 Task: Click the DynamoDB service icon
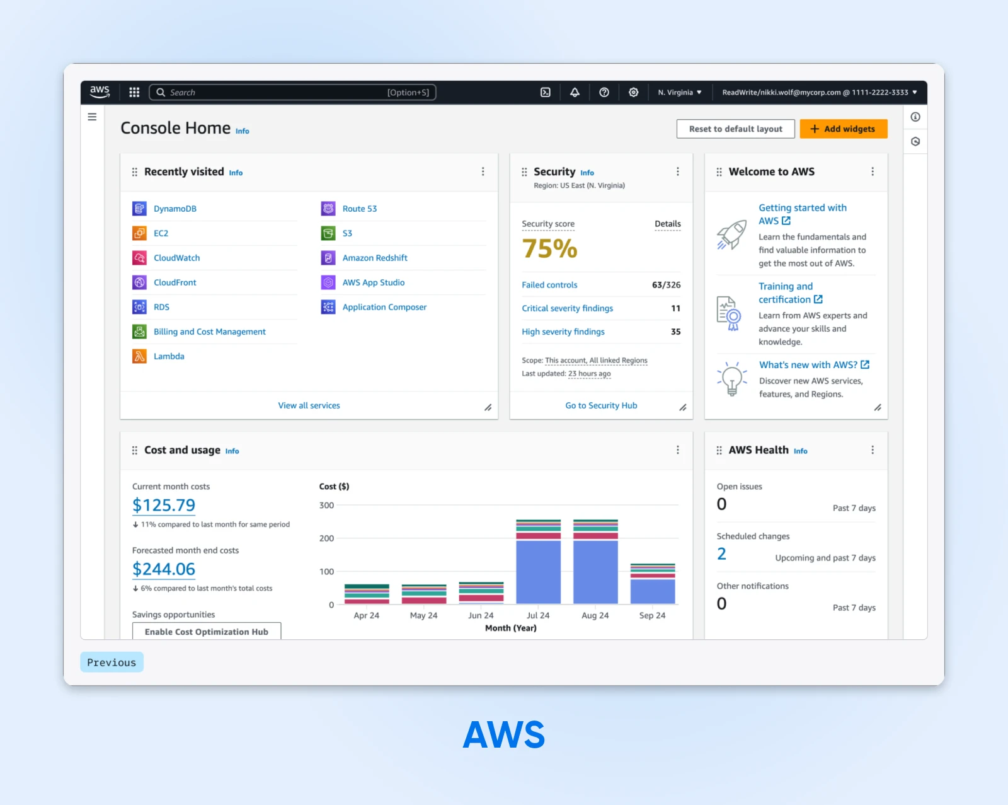[139, 209]
